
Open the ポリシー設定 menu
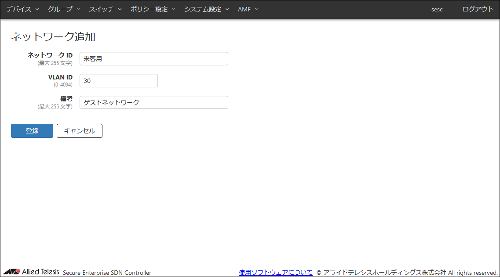153,9
